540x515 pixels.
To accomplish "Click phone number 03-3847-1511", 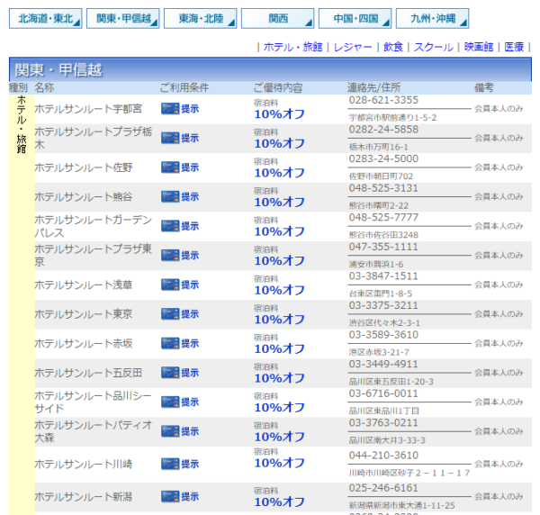I will pyautogui.click(x=383, y=276).
